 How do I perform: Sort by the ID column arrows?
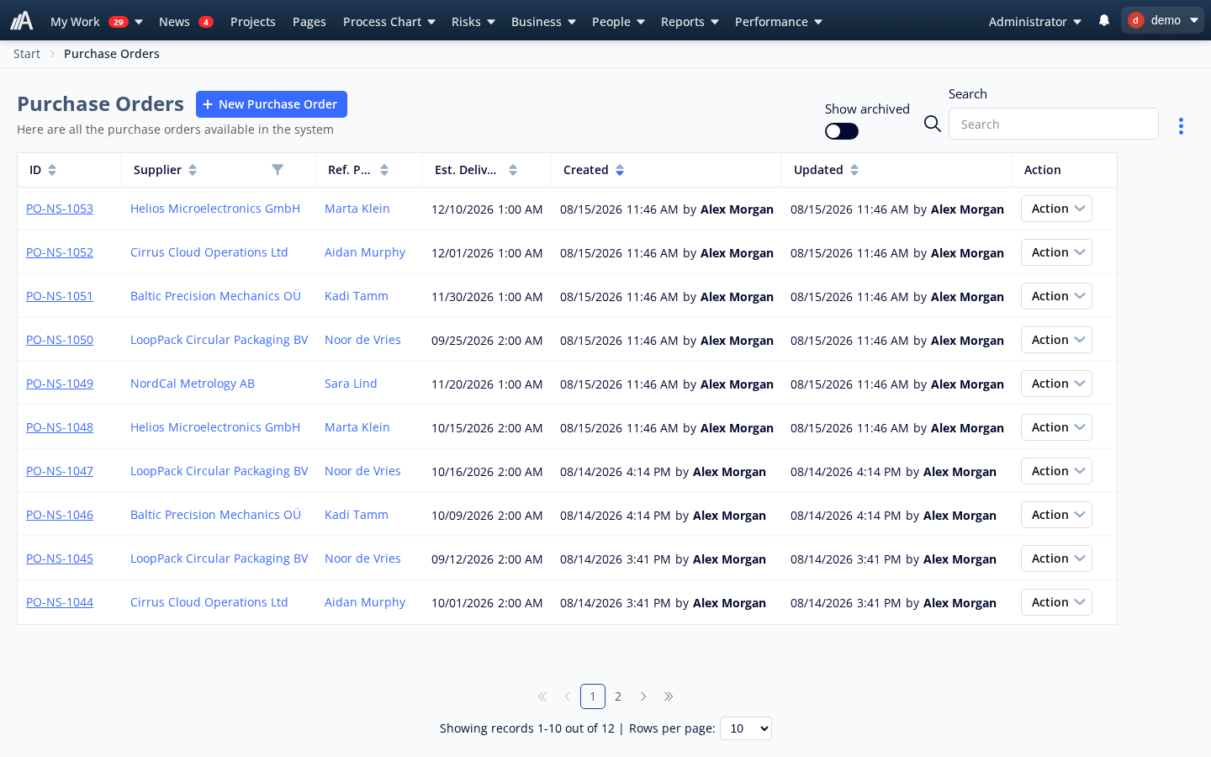[52, 170]
